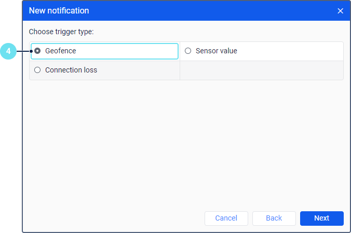The width and height of the screenshot is (351, 233).
Task: Click empty dialog area below trigger options
Action: [186, 140]
